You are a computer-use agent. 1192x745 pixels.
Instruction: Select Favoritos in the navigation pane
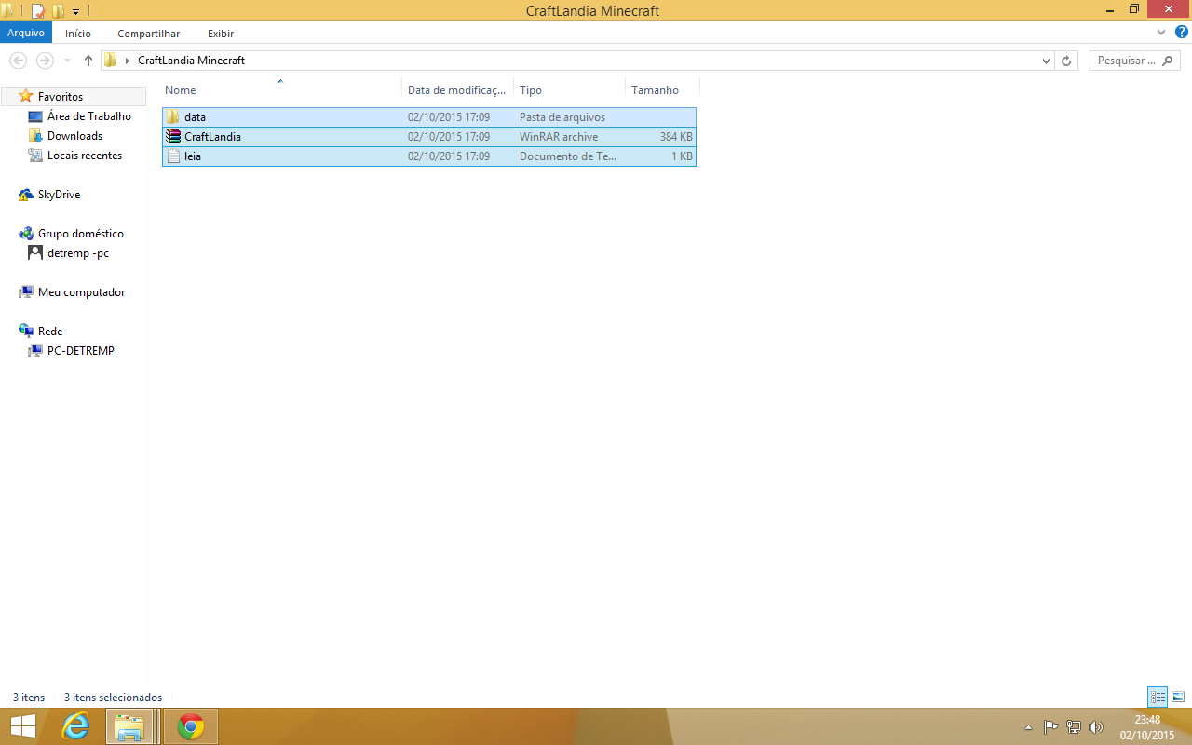click(x=61, y=97)
